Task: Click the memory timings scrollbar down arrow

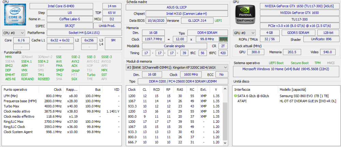Action: 225,143
